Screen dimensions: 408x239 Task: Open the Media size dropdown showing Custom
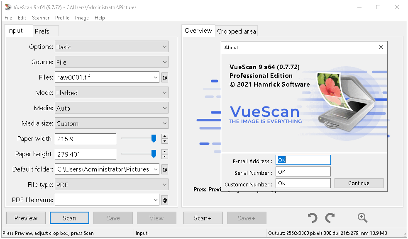(112, 123)
